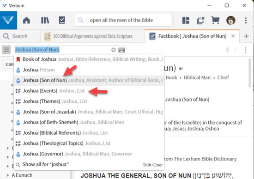Viewport: 254px width, 179px height.
Task: Expand the A Eunuch tree item
Action: coord(7,175)
